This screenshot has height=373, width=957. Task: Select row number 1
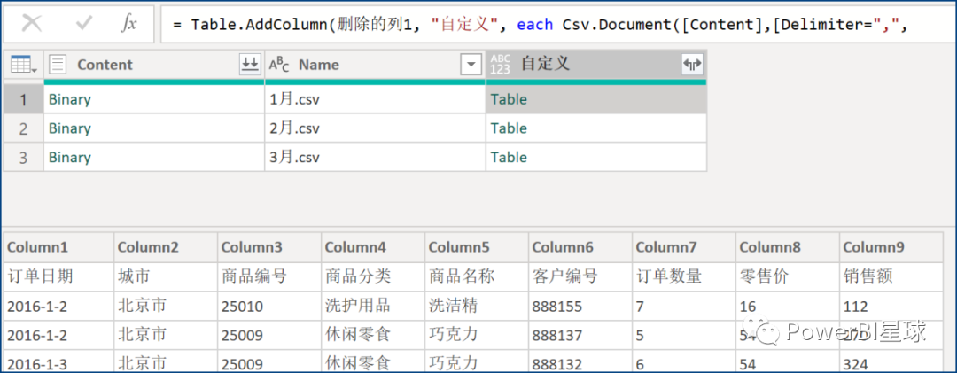[x=23, y=99]
